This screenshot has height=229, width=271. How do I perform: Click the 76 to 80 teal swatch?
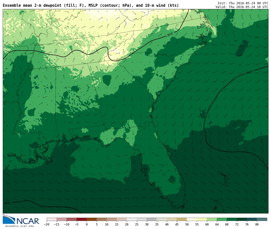pos(252,219)
